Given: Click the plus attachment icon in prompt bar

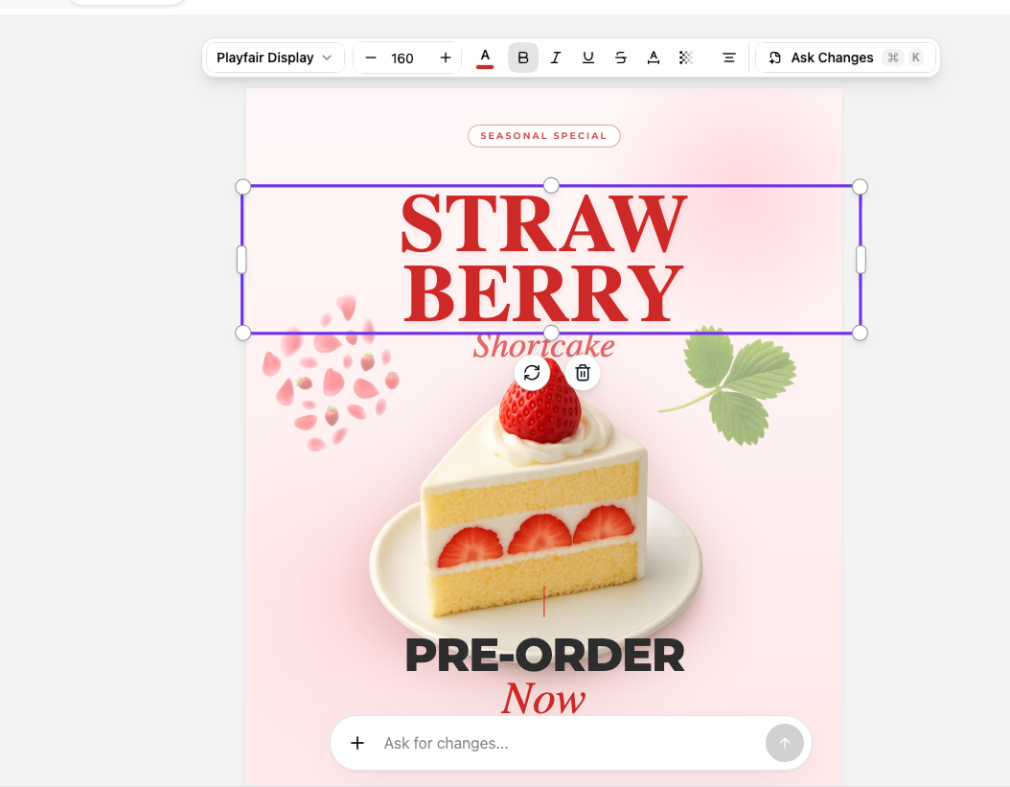Looking at the screenshot, I should (x=357, y=743).
